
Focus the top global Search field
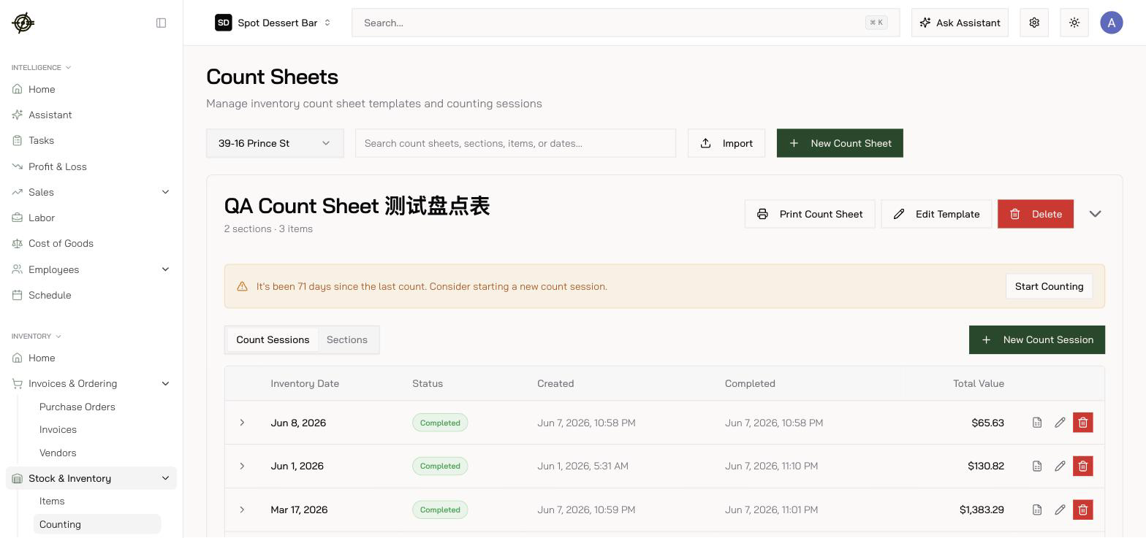[x=626, y=23]
